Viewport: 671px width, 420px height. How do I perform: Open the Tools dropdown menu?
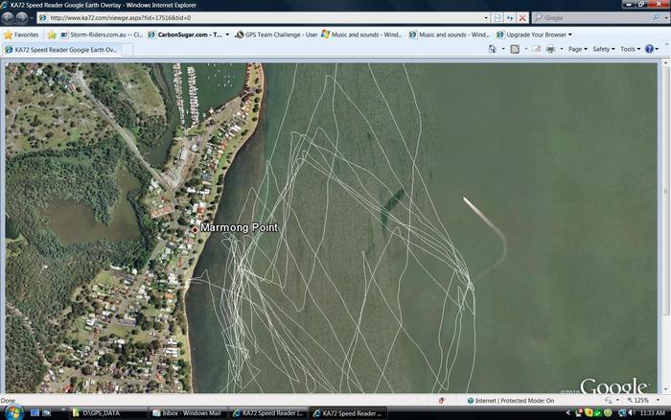pos(629,49)
